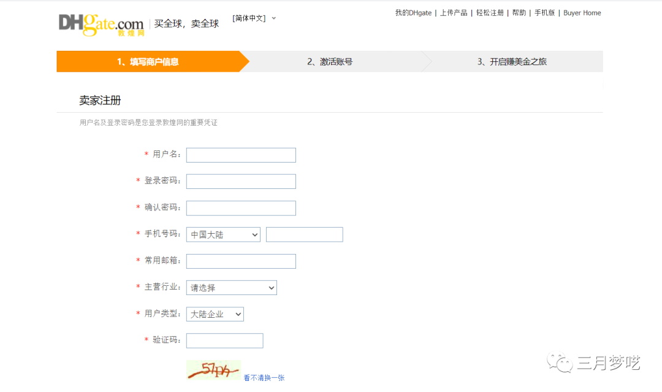Click the 上传产品 link
This screenshot has width=662, height=392.
coord(454,13)
